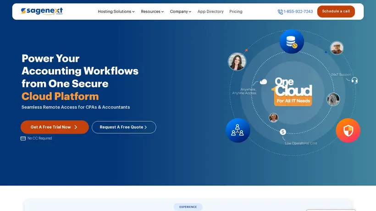This screenshot has height=211, width=376.
Task: Expand the Resources dropdown
Action: tap(152, 11)
